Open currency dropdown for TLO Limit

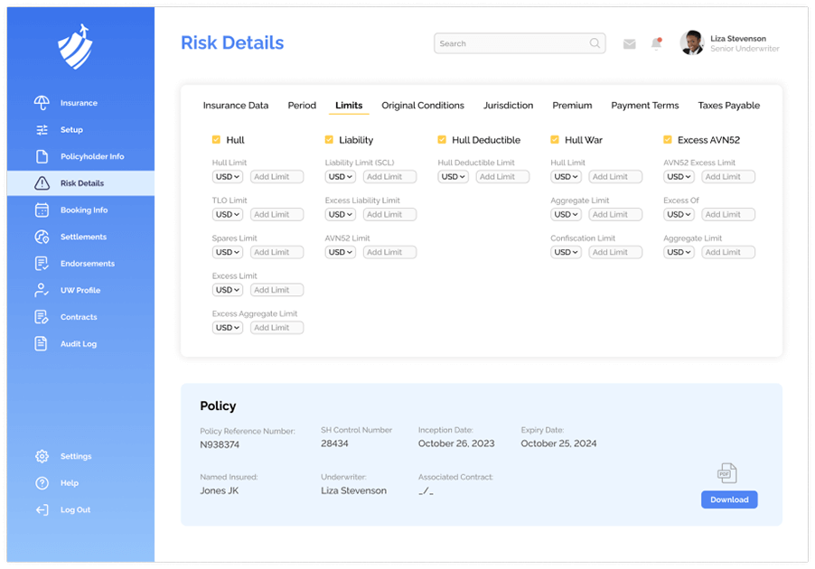click(x=228, y=215)
